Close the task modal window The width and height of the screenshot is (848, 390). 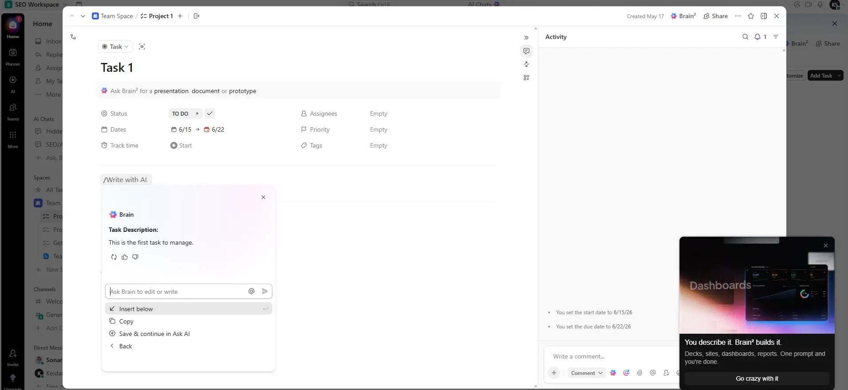[777, 16]
